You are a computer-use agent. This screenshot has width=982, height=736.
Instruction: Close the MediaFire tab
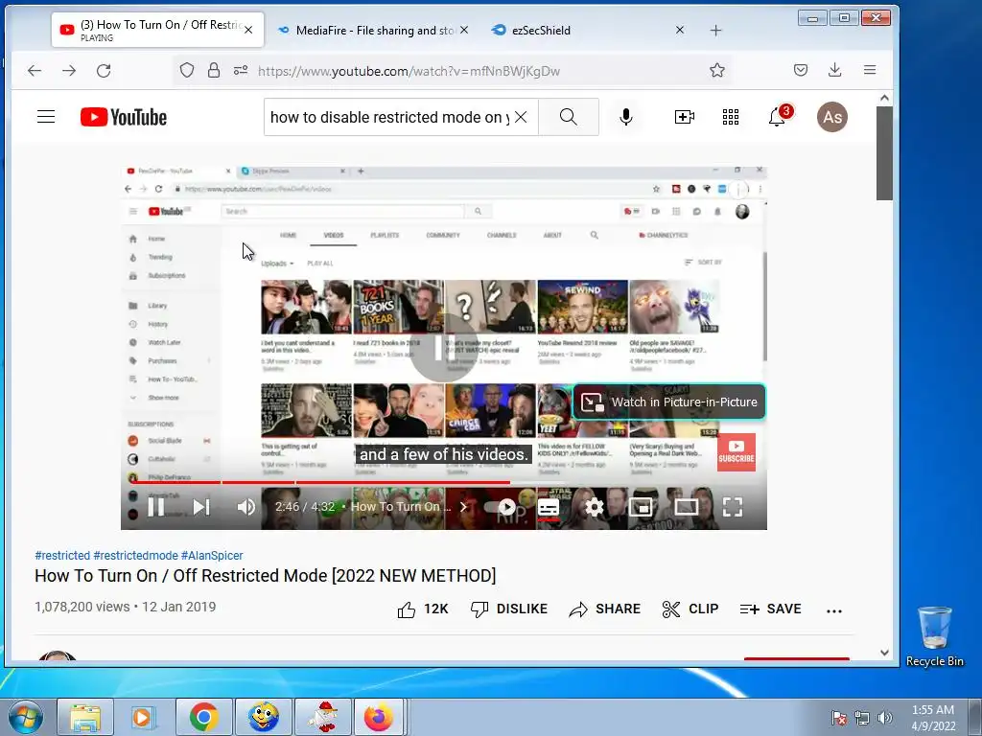tap(464, 30)
